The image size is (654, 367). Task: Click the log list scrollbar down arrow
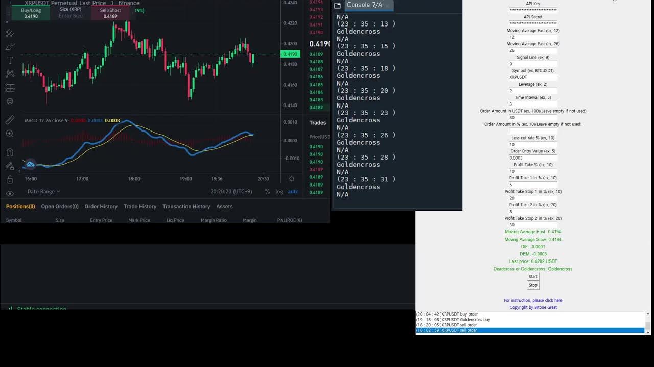tap(648, 332)
